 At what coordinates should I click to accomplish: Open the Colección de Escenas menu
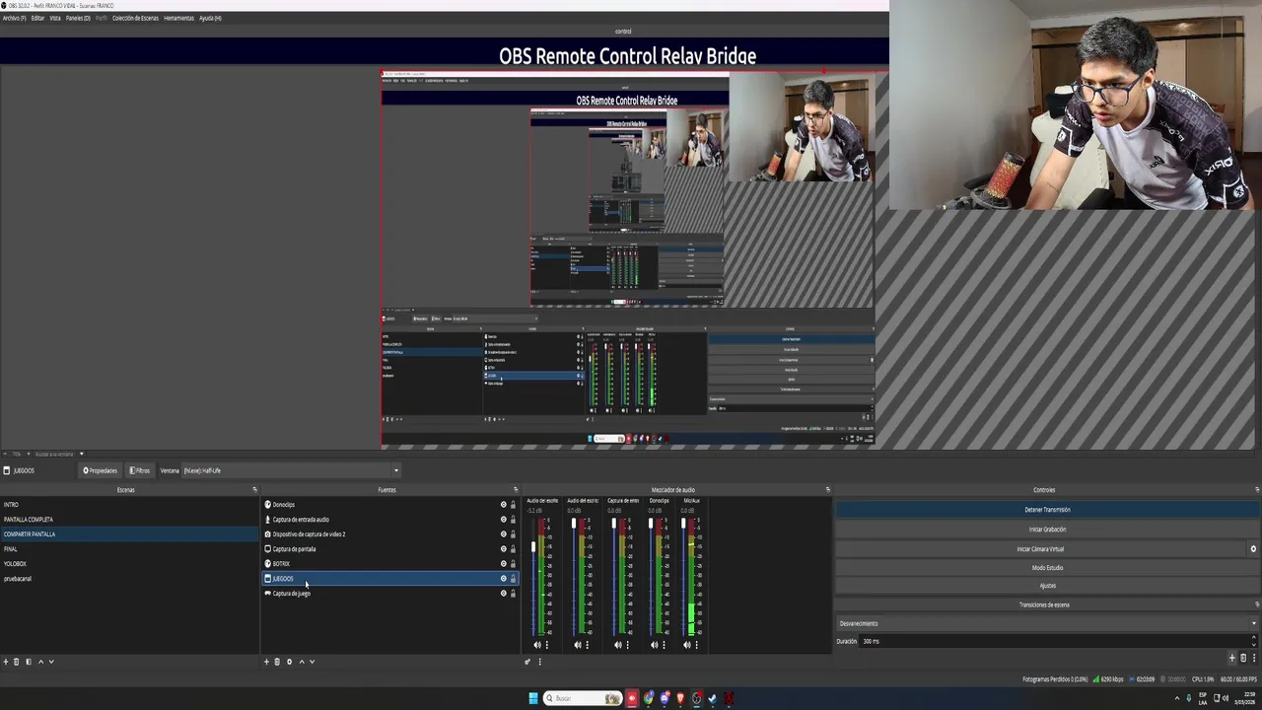click(135, 18)
